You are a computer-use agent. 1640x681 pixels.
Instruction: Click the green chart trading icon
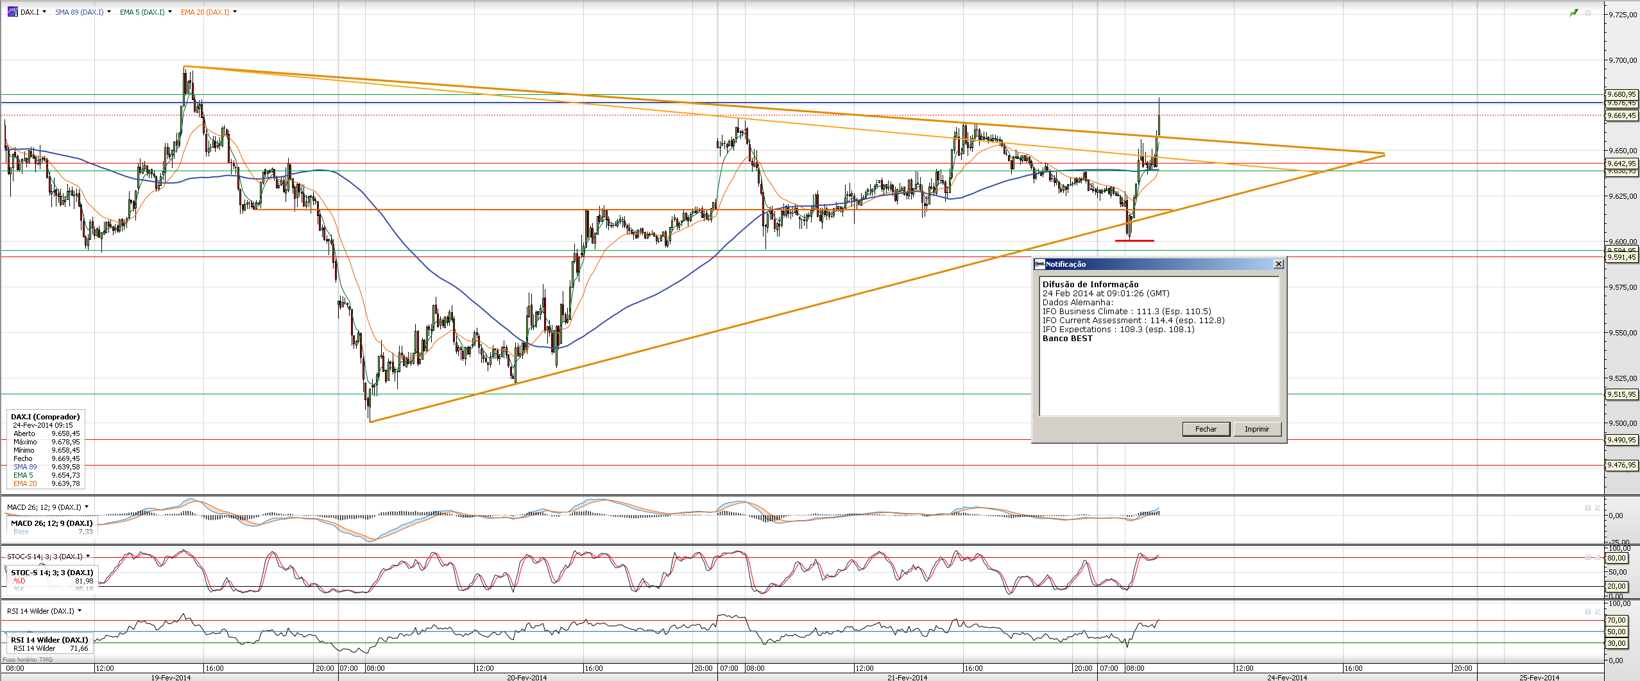point(1573,13)
